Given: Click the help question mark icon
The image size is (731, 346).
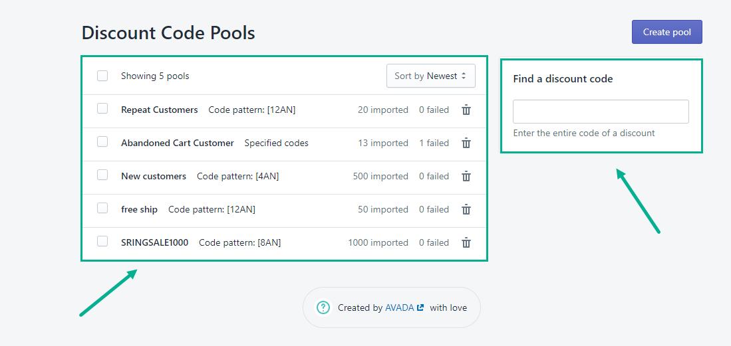Looking at the screenshot, I should pyautogui.click(x=323, y=307).
